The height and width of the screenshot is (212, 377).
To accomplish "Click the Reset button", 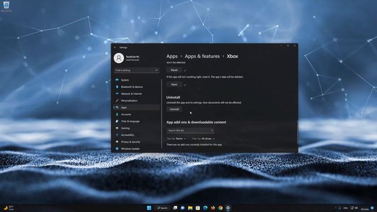I will [174, 84].
